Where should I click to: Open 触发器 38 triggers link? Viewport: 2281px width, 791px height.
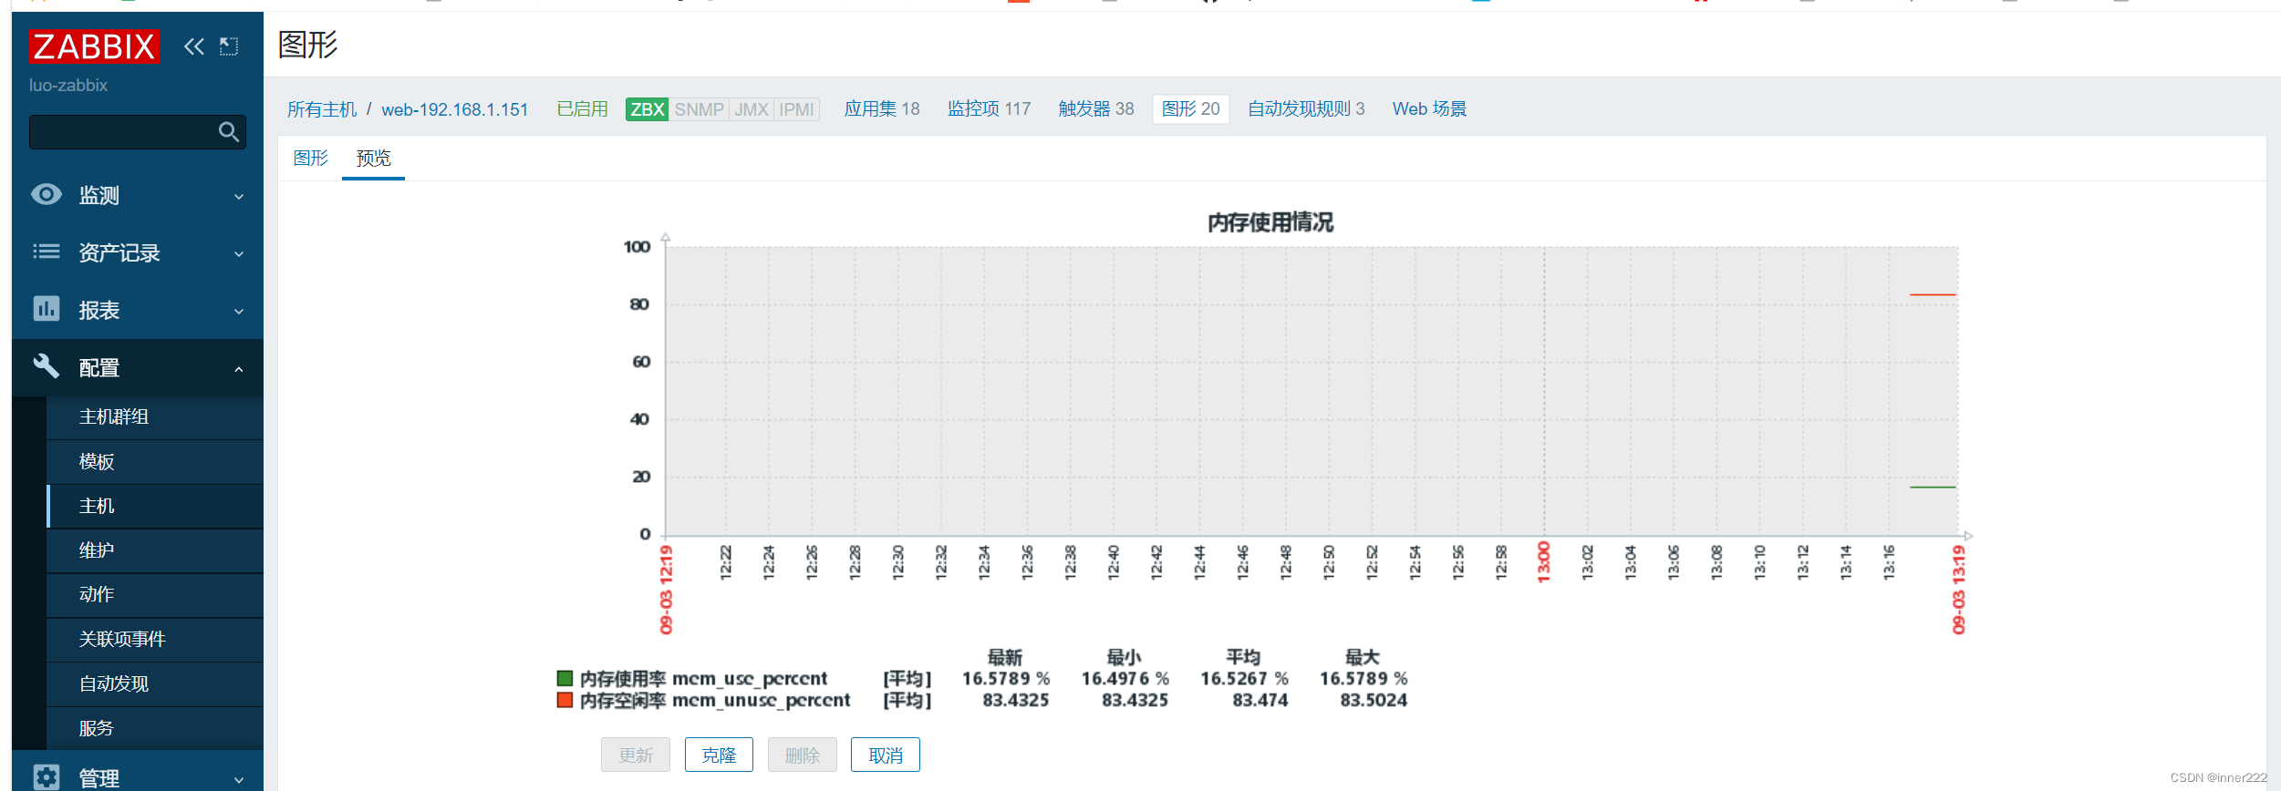pos(1096,109)
